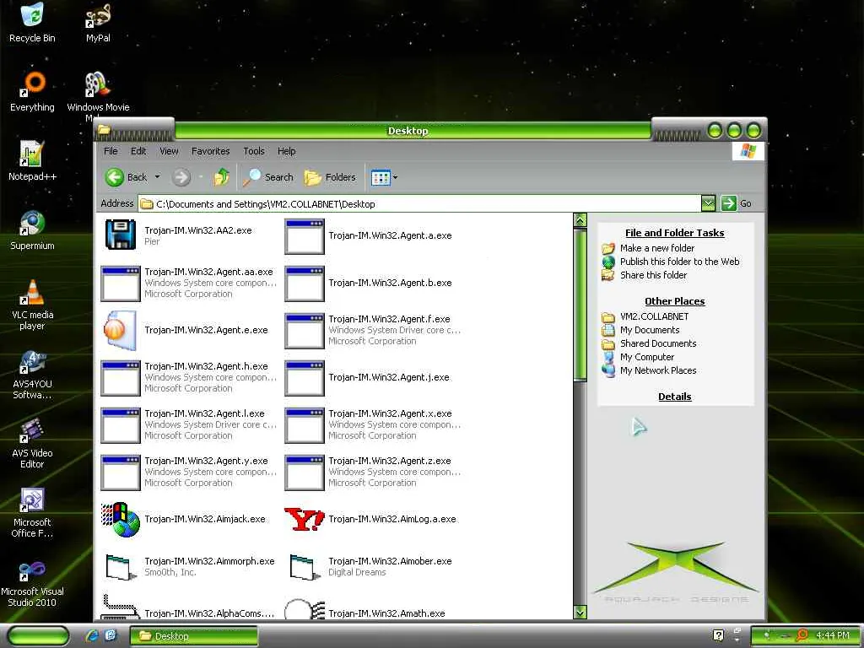Open the Favorites menu
Image resolution: width=864 pixels, height=648 pixels.
coord(210,151)
